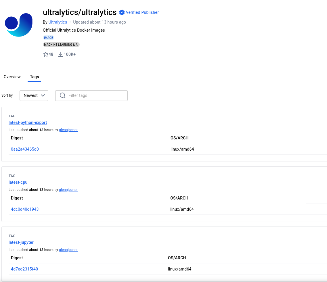Focus the Filter tags search field
327x282 pixels.
pyautogui.click(x=91, y=95)
